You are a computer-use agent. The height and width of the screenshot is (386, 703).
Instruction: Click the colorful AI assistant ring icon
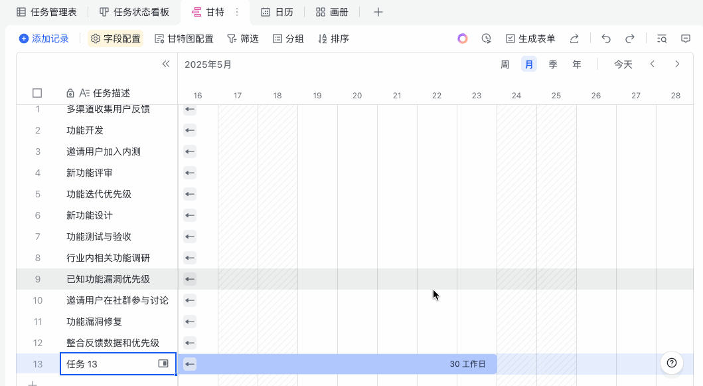463,39
